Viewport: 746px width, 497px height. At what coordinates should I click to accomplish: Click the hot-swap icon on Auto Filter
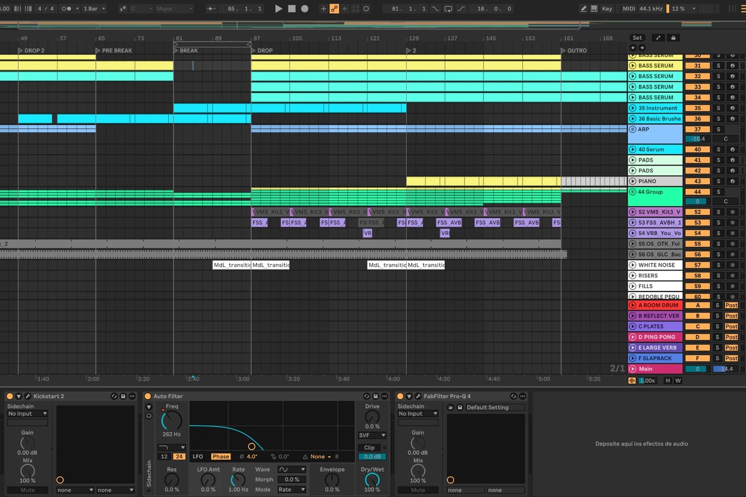[366, 396]
